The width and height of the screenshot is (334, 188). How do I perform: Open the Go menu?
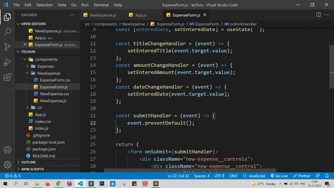tap(74, 5)
